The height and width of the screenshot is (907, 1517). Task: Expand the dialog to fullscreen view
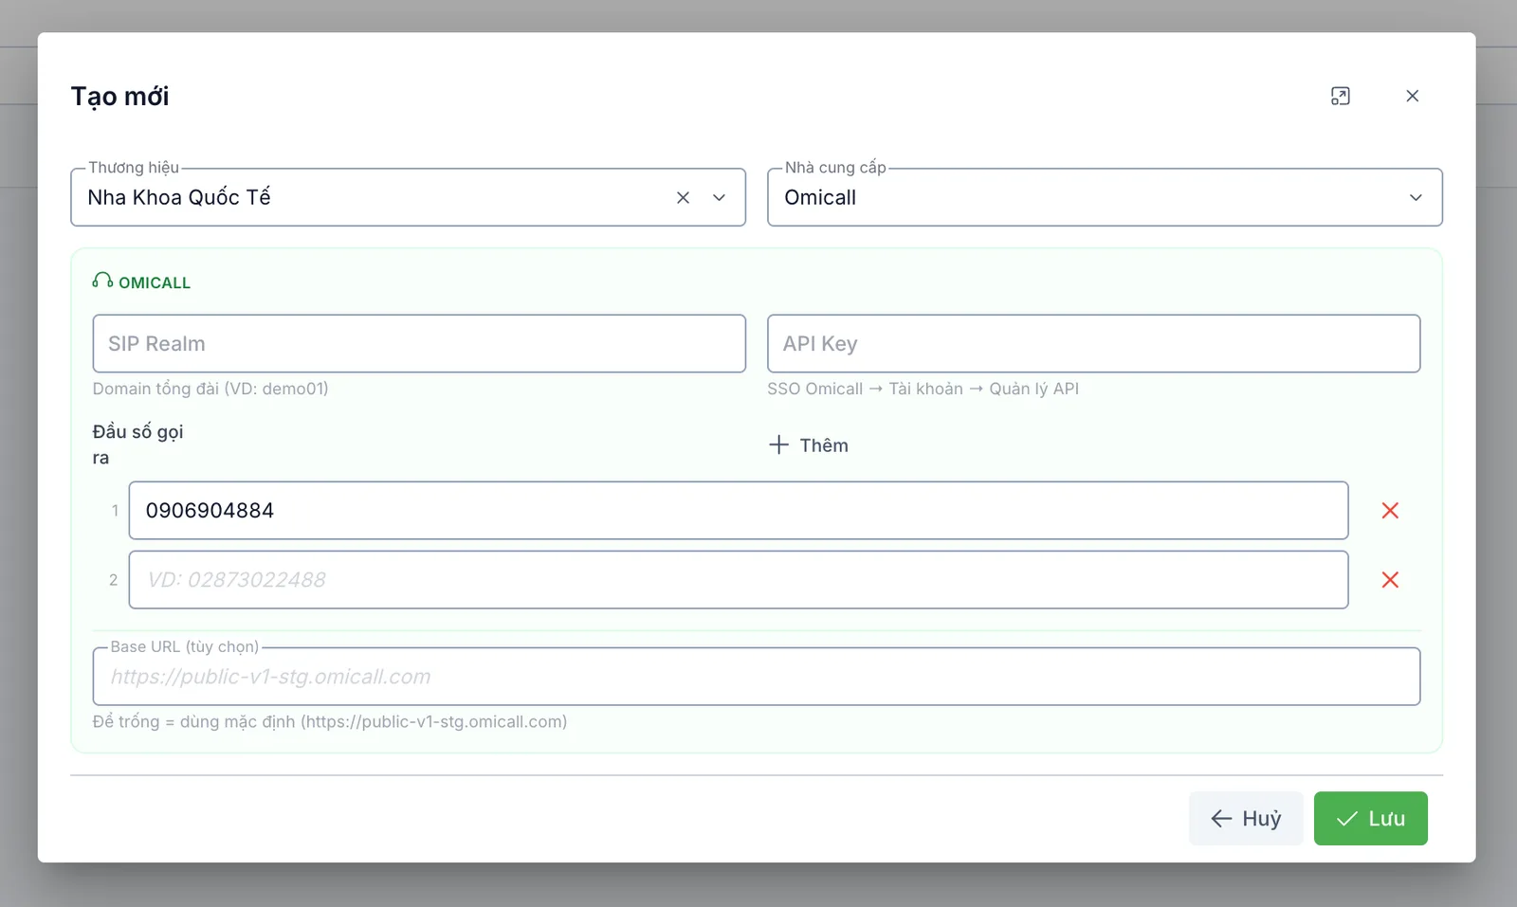pyautogui.click(x=1340, y=96)
